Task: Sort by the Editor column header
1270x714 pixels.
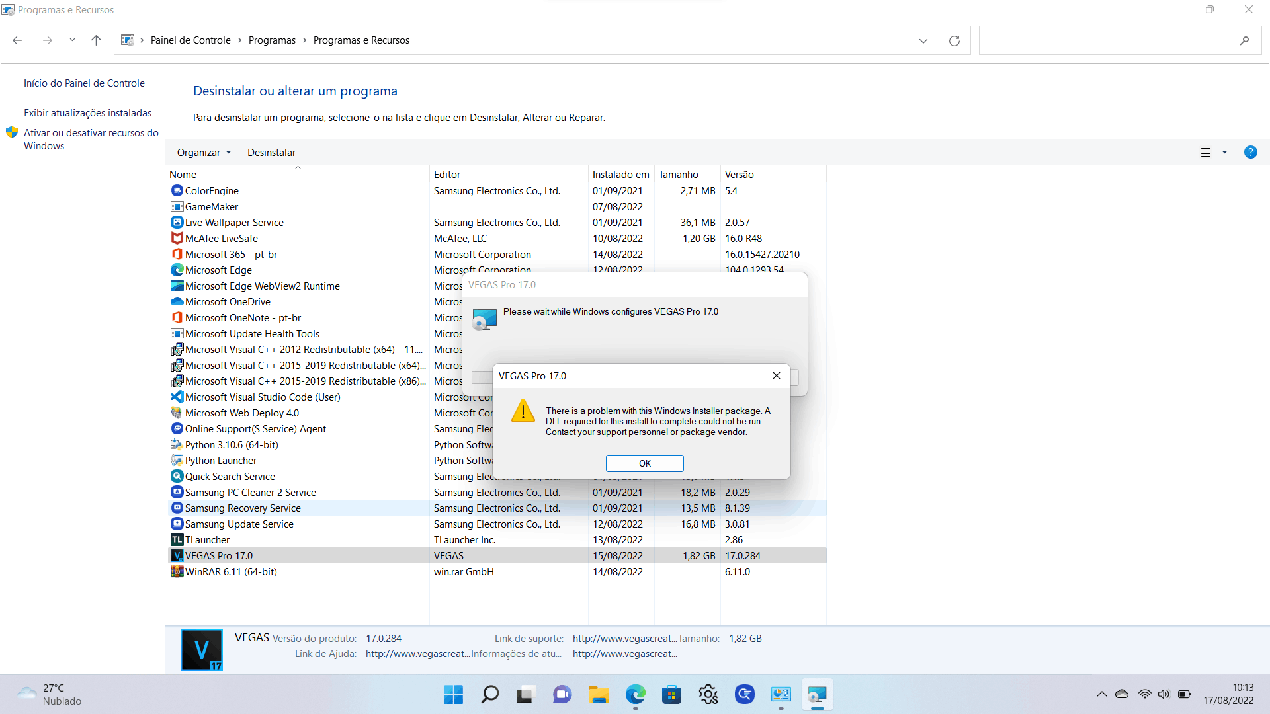Action: (509, 174)
